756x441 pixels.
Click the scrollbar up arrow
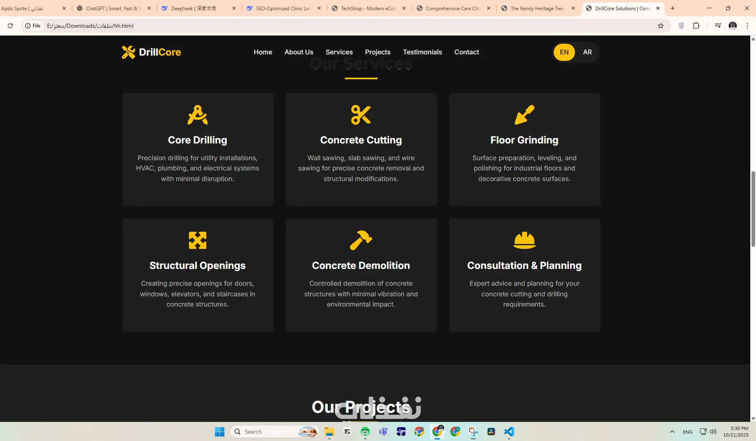click(753, 39)
